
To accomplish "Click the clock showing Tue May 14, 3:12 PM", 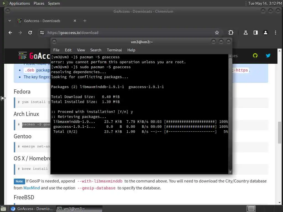I will pos(265,3).
